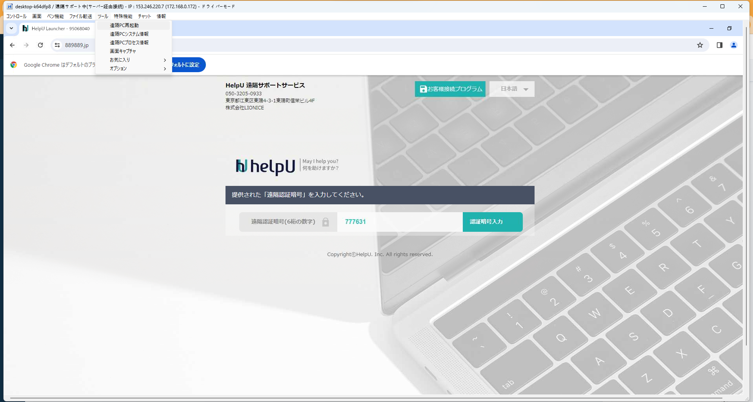753x402 pixels.
Task: Expand the お気に入り submenu
Action: pyautogui.click(x=133, y=60)
